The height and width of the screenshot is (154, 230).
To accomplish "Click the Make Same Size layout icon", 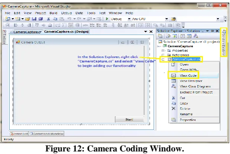I will tap(71, 25).
